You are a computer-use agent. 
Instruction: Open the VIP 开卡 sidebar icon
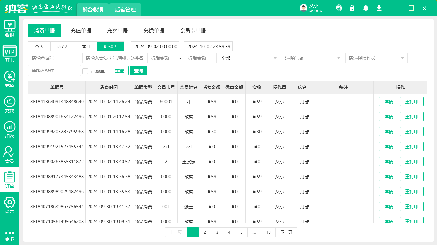point(10,54)
